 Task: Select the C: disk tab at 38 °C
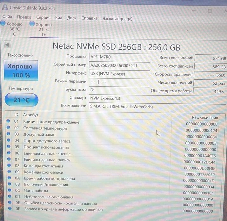coord(12,29)
